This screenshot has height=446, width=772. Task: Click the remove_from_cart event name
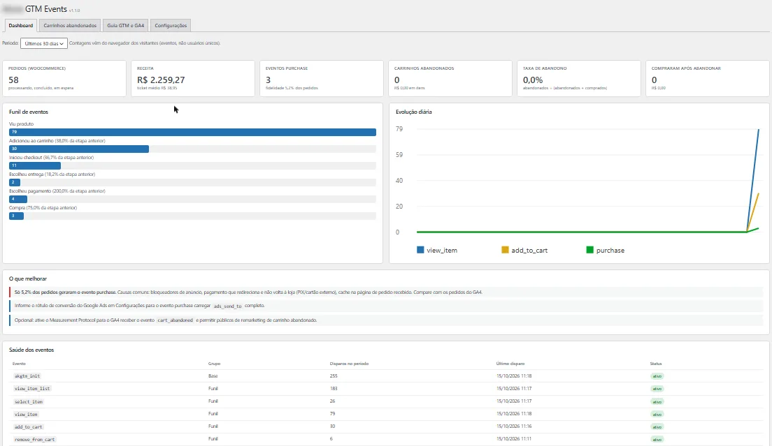point(34,440)
